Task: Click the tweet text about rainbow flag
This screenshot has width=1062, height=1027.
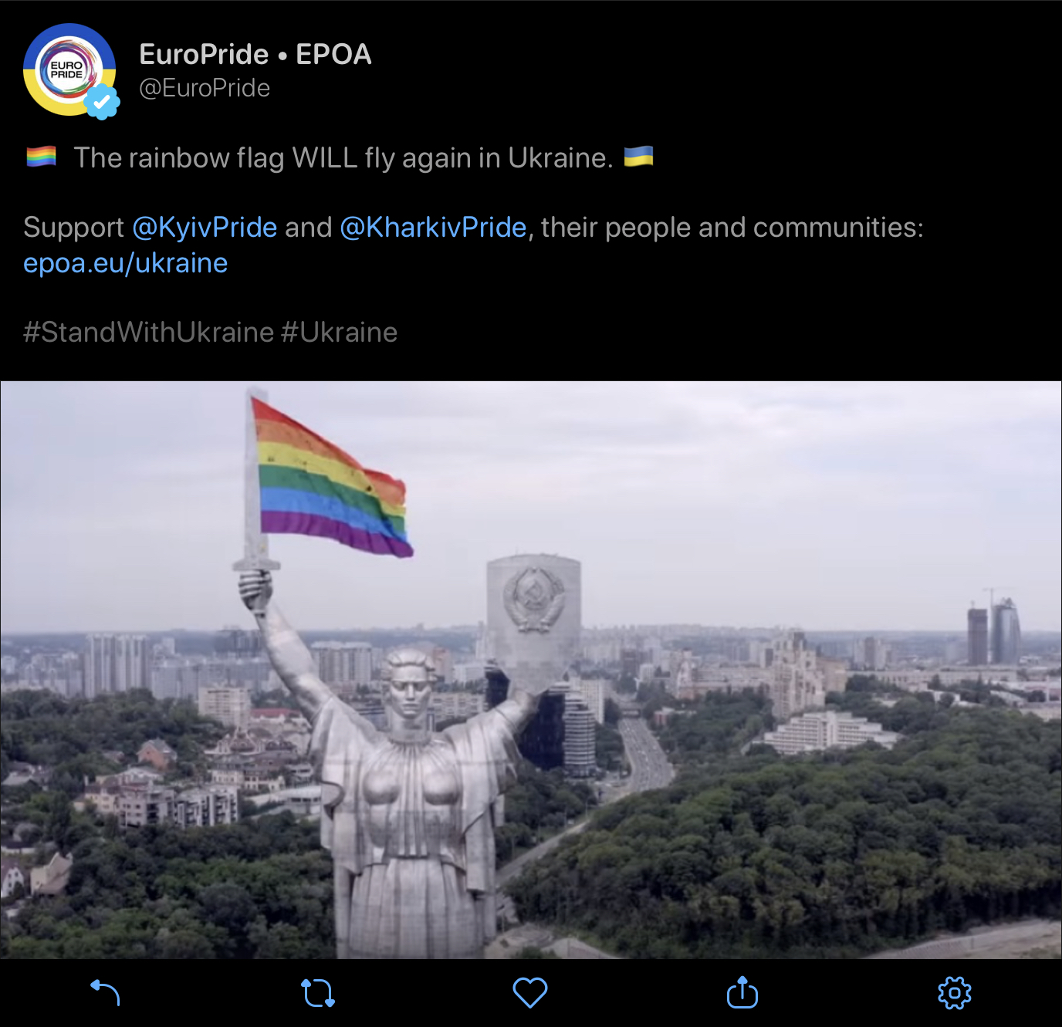Action: tap(343, 157)
